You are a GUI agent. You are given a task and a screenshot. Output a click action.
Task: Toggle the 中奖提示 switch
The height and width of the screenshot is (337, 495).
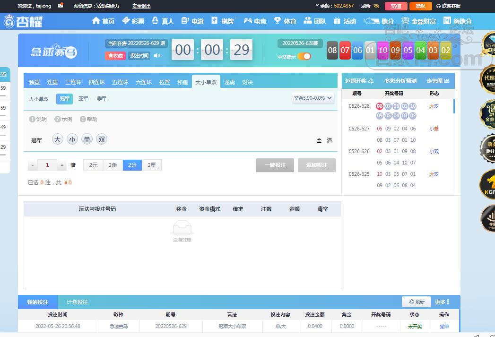304,57
